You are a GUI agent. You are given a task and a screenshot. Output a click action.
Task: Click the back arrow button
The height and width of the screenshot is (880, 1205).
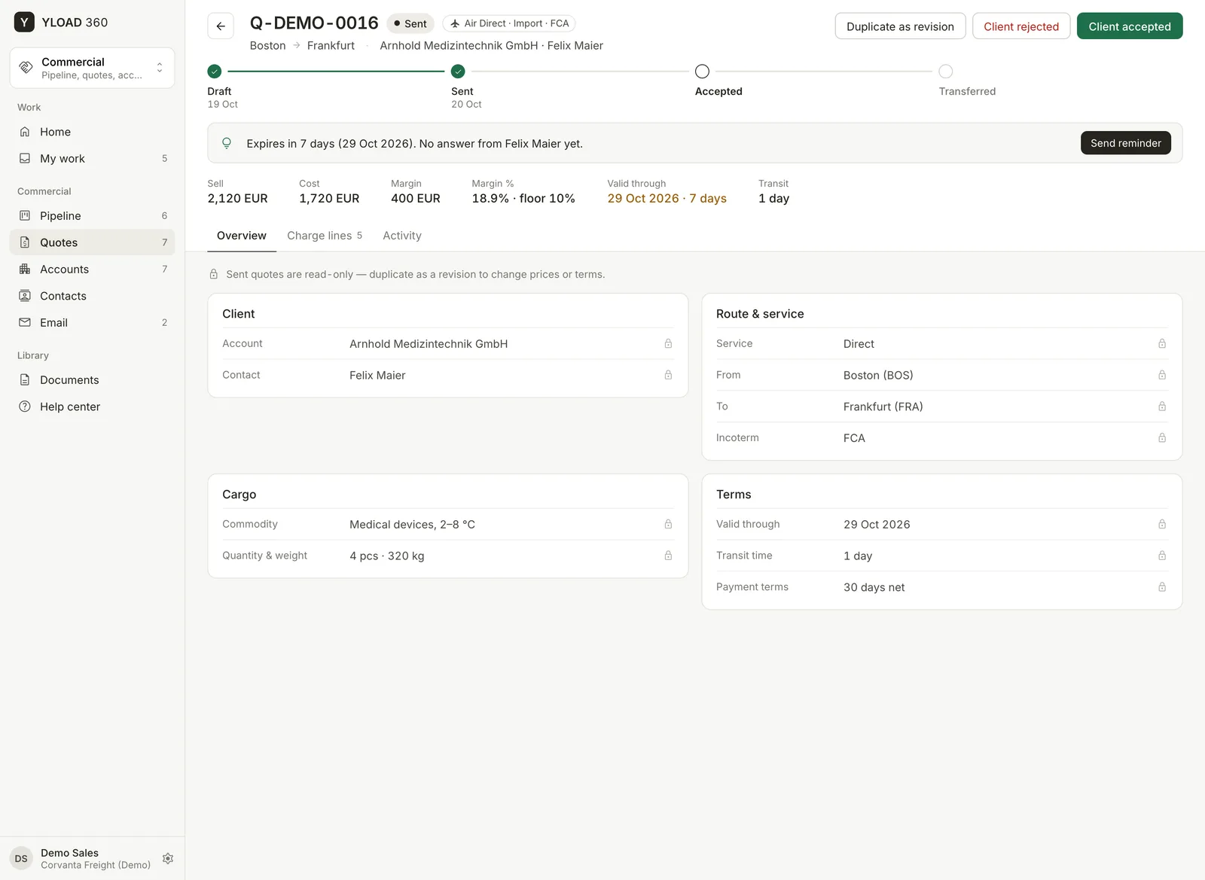[221, 26]
